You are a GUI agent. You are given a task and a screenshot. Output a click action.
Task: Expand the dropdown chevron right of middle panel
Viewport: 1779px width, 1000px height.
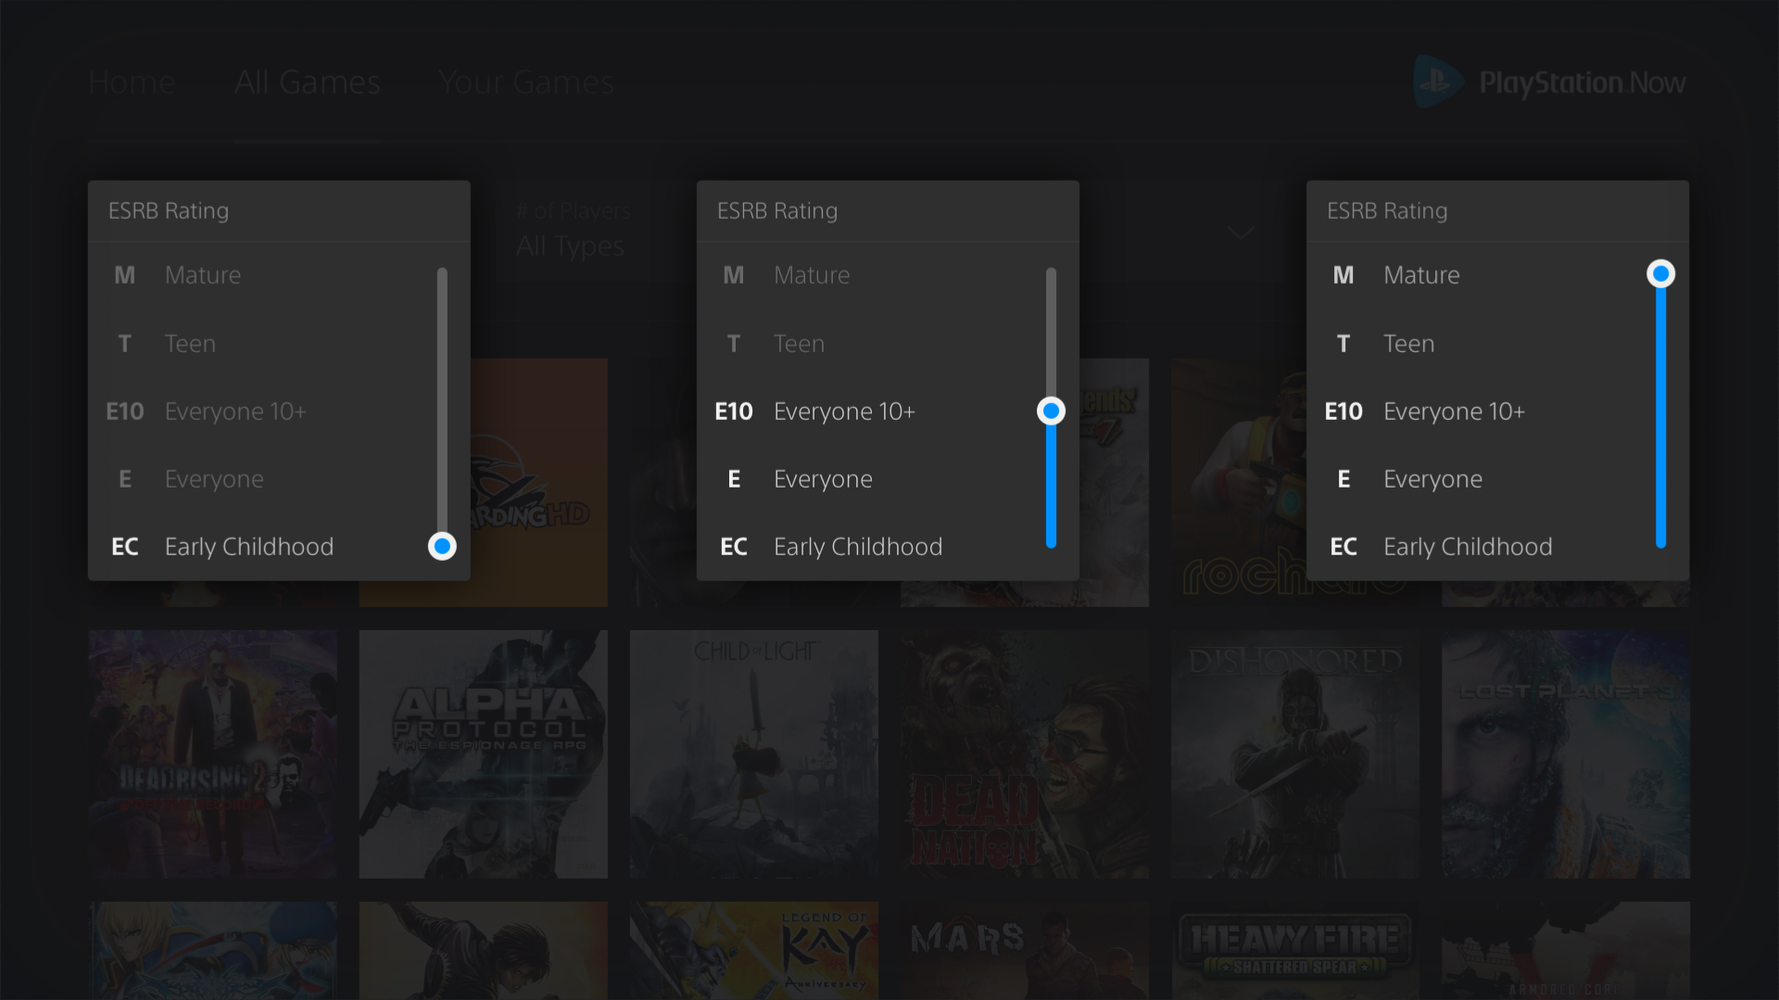click(1241, 232)
